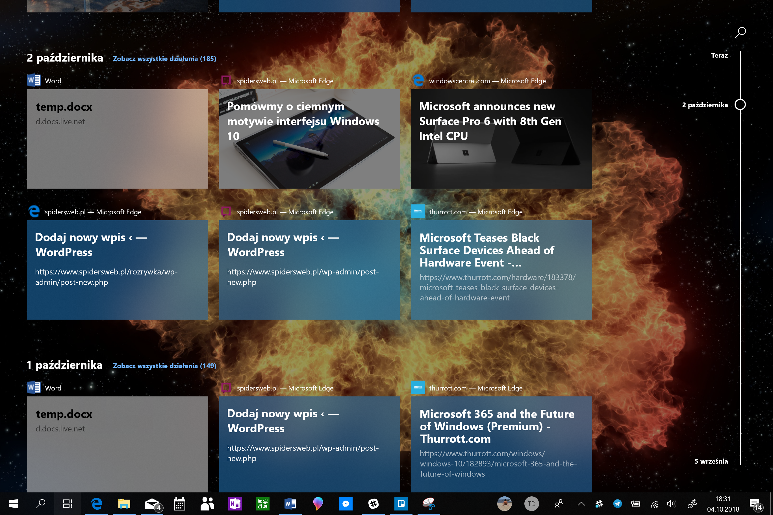This screenshot has width=773, height=515.
Task: Click the Telegram tray icon
Action: click(x=618, y=503)
